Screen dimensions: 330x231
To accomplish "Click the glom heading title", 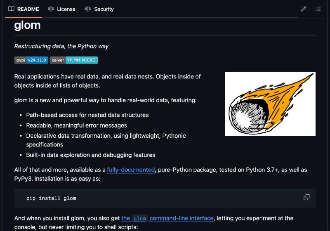I will 27,25.
